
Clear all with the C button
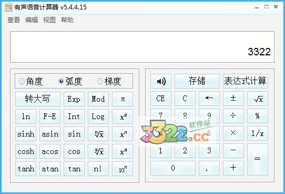(185, 99)
